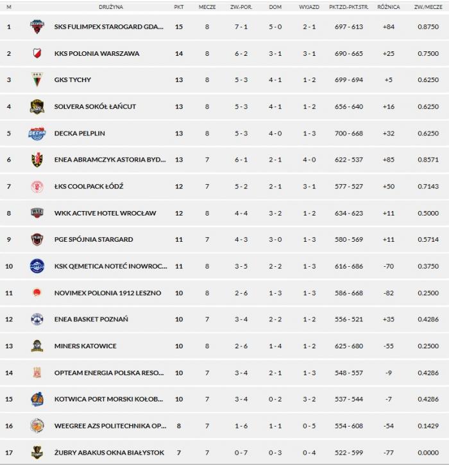Viewport: 449px width, 465px height.
Task: Click ŁKS Coolpack Łódź logo
Action: coord(37,187)
